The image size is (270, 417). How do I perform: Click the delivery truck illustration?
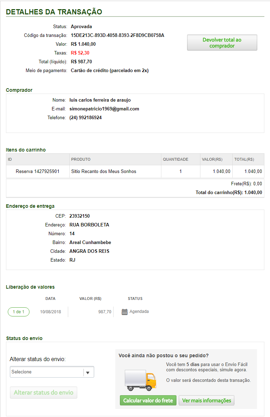(x=140, y=380)
